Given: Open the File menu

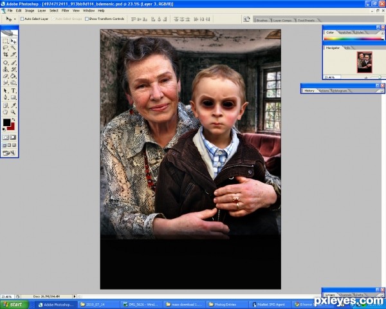Looking at the screenshot, I should 10,10.
